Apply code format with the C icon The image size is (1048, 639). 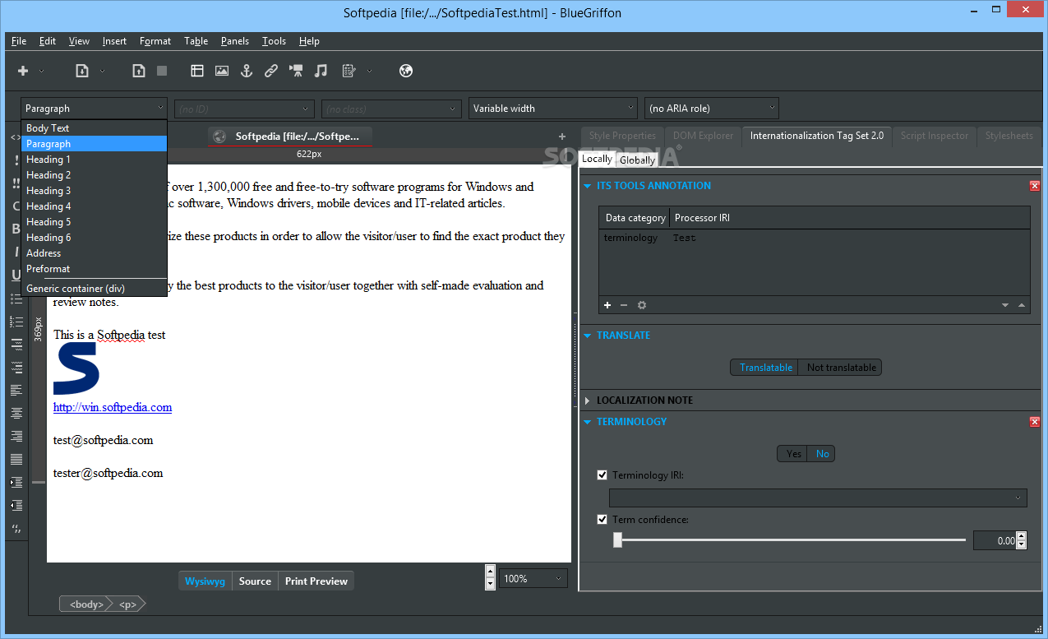(x=16, y=206)
